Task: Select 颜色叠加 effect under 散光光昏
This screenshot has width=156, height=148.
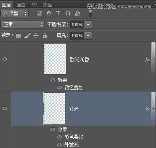Action: click(x=74, y=87)
